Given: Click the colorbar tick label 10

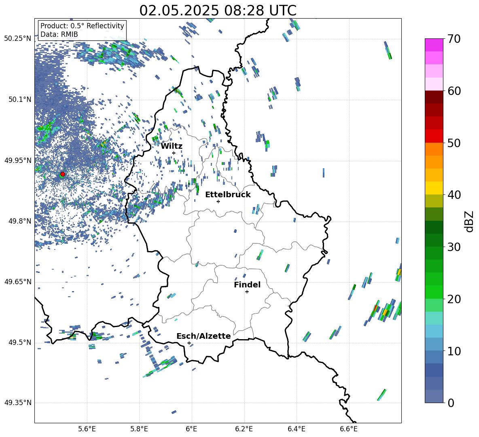Looking at the screenshot, I should tap(454, 351).
